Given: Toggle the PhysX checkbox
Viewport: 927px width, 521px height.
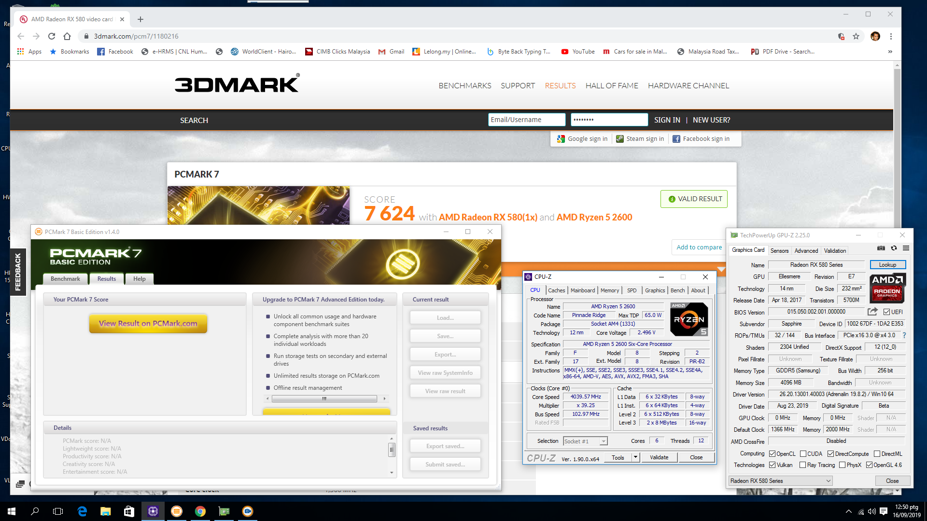Looking at the screenshot, I should [x=842, y=465].
